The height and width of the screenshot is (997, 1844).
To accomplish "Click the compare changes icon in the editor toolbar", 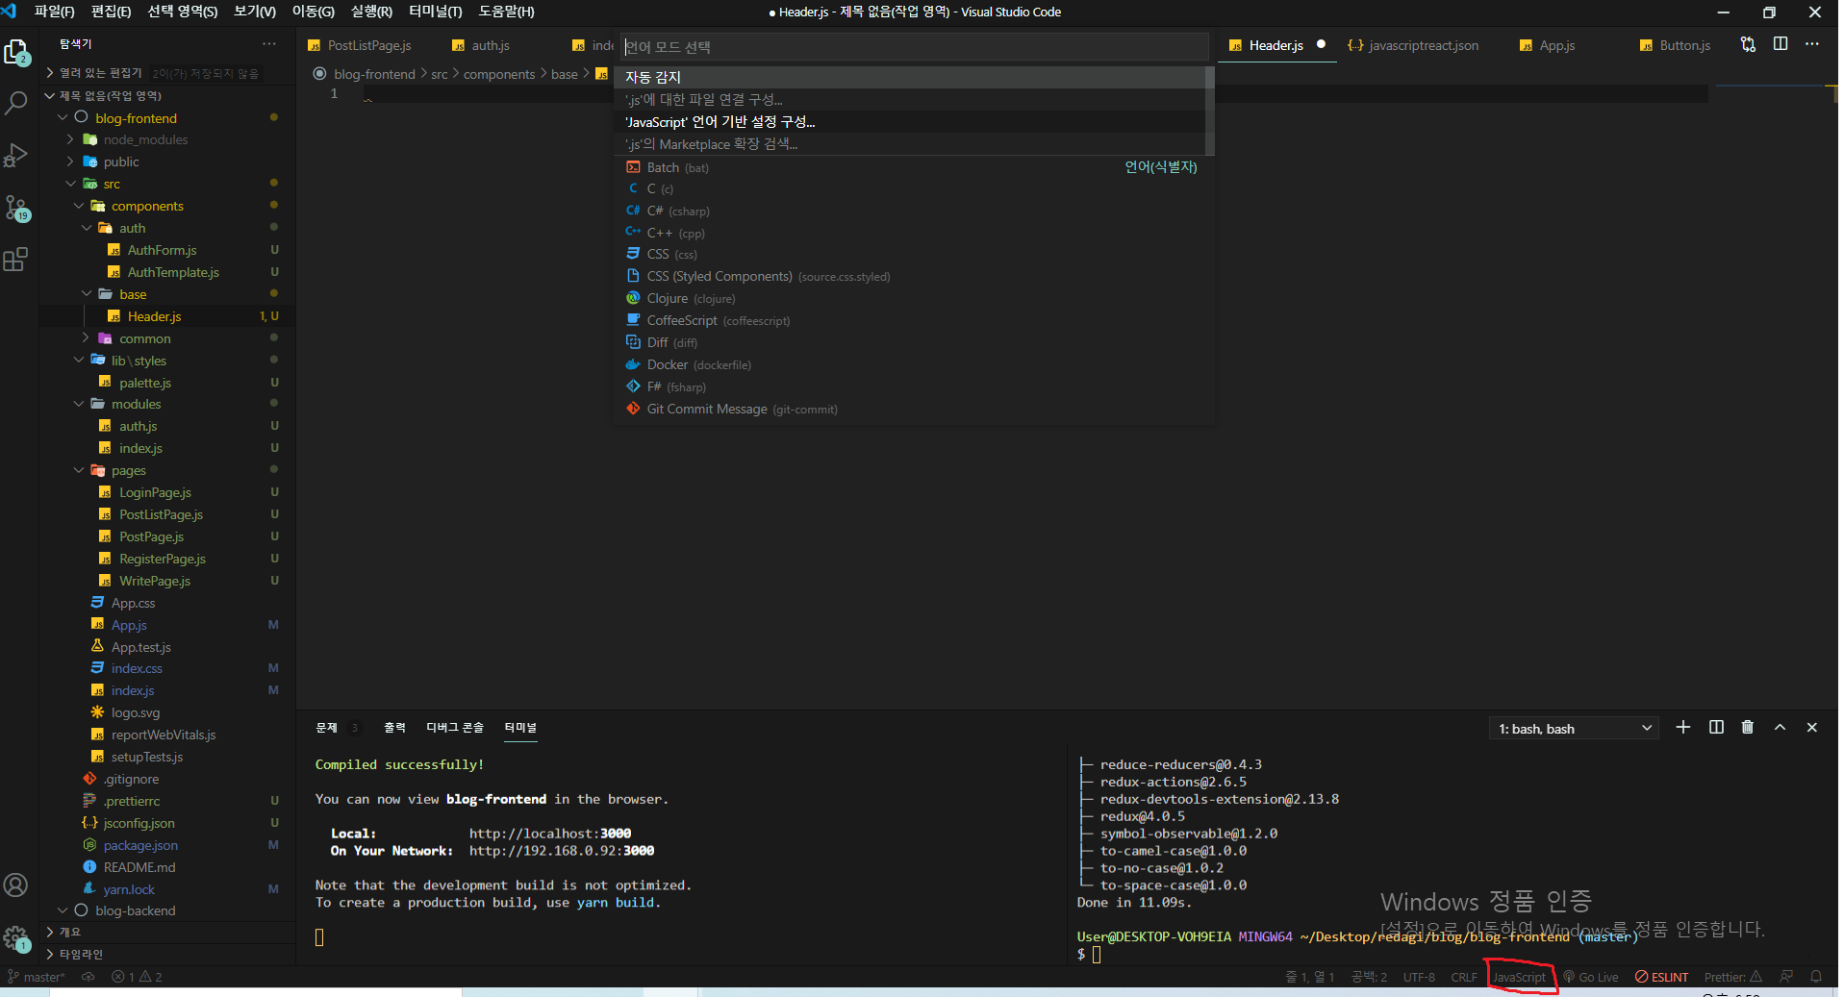I will pyautogui.click(x=1748, y=44).
